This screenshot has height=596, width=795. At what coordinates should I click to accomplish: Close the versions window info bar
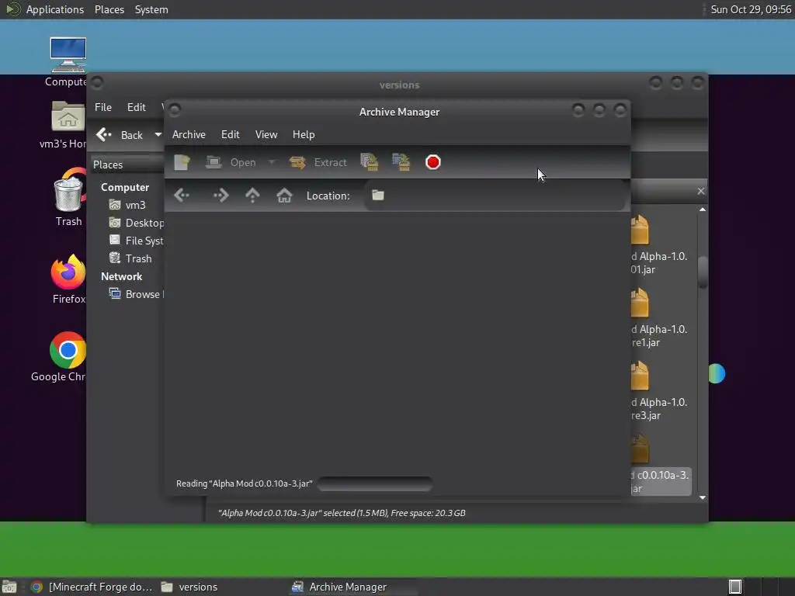tap(701, 191)
